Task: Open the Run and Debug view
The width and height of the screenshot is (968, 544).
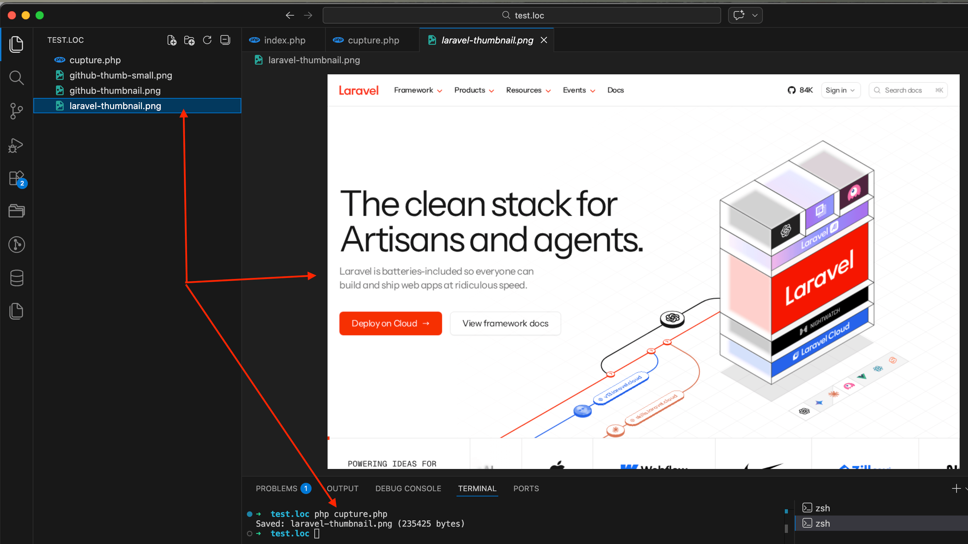Action: [x=17, y=145]
